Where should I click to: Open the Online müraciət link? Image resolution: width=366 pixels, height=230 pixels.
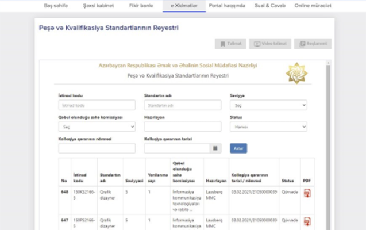(312, 5)
